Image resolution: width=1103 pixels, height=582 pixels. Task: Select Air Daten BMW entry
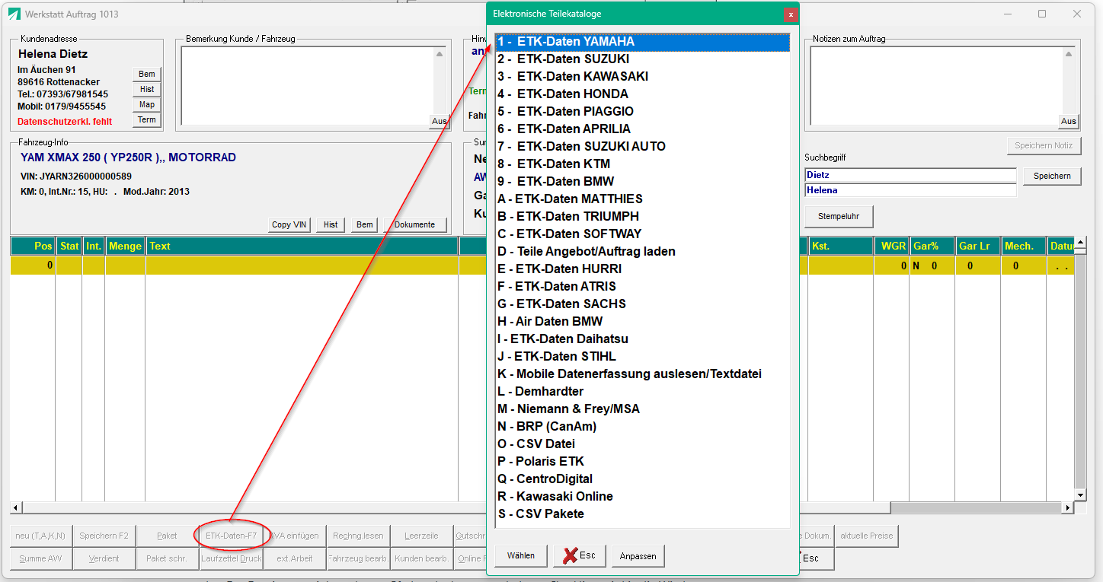coord(642,322)
